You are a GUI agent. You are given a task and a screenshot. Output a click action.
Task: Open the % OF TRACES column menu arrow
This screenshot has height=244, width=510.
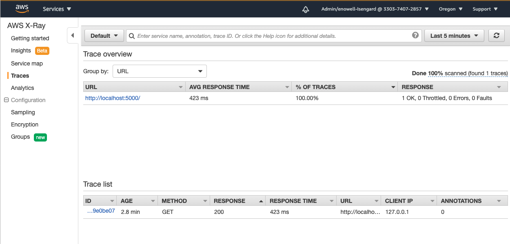393,87
